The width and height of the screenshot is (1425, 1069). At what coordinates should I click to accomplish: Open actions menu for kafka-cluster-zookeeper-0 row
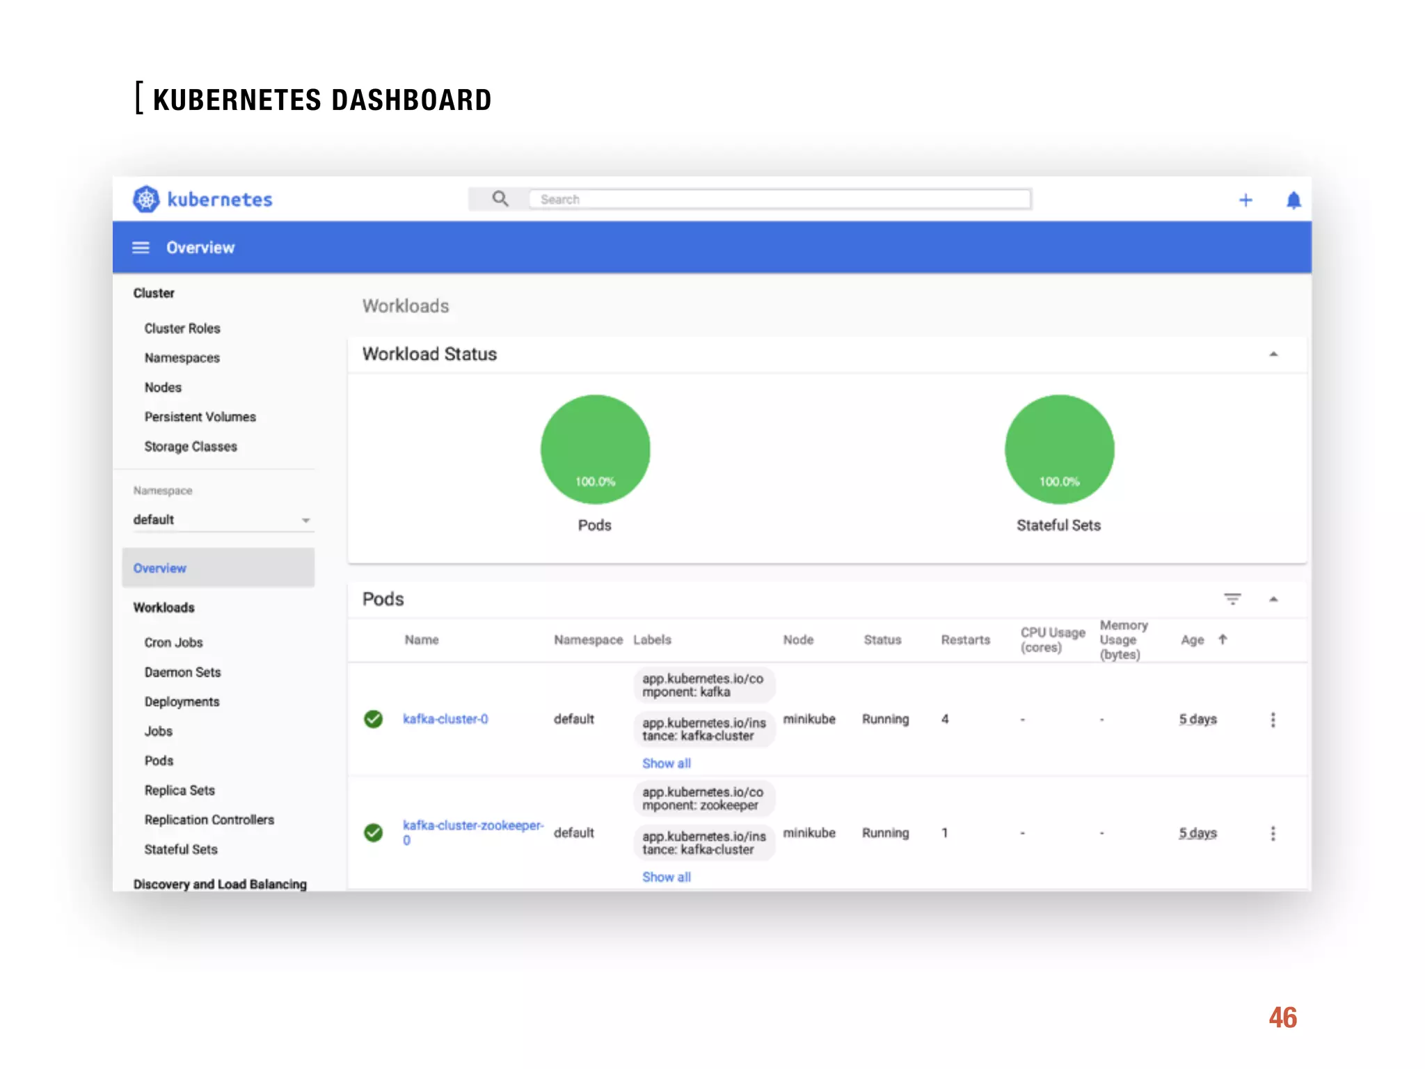pyautogui.click(x=1273, y=833)
